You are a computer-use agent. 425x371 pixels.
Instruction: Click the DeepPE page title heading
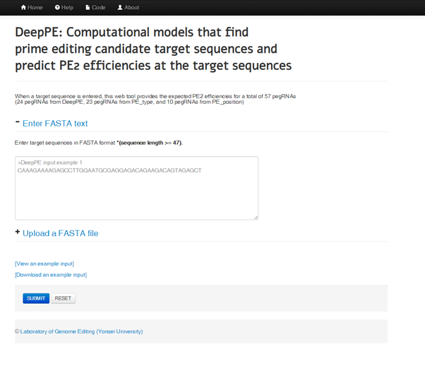click(153, 49)
